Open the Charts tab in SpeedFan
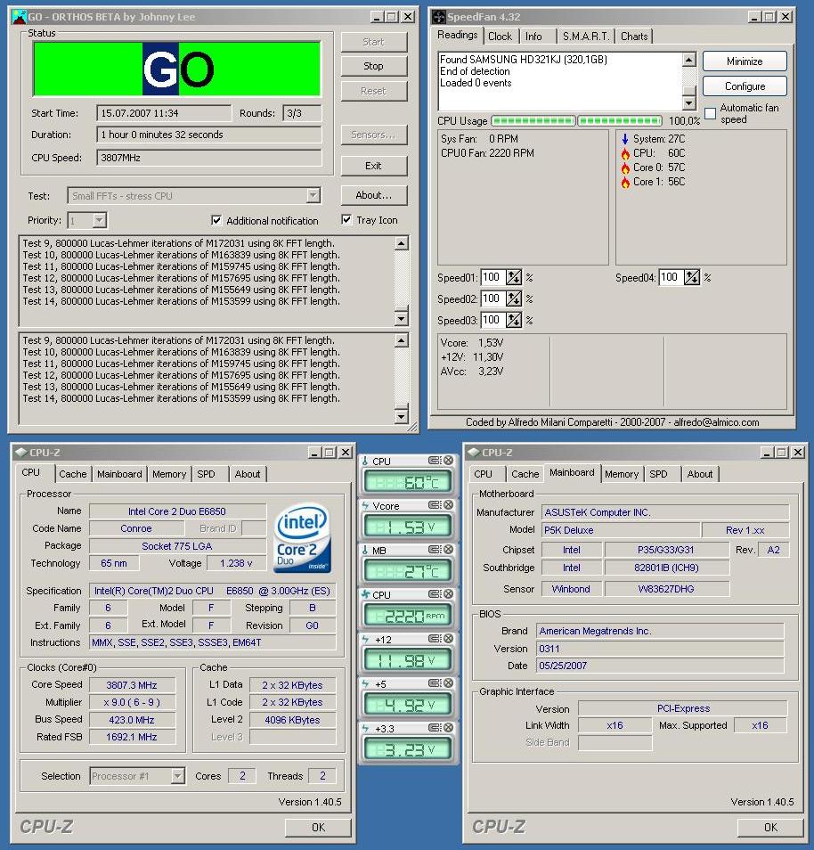 [634, 37]
